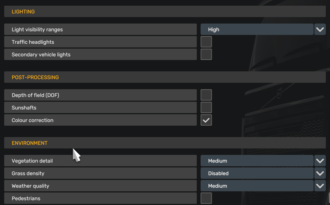Select the Post-Processing section header
Viewport: 330px width, 205px height.
[165, 77]
